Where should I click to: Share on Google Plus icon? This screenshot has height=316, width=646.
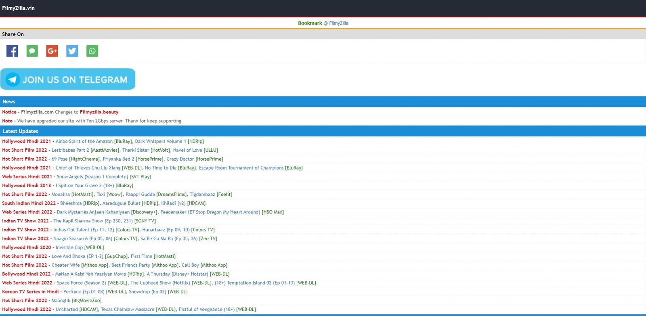tap(52, 51)
